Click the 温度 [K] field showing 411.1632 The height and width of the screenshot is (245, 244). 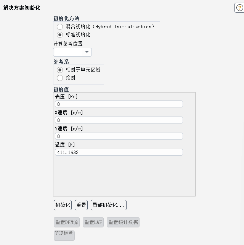(119, 152)
